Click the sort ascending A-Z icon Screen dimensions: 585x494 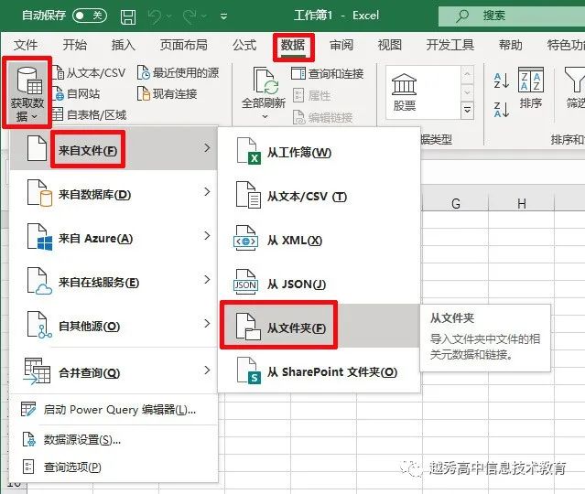pyautogui.click(x=501, y=81)
